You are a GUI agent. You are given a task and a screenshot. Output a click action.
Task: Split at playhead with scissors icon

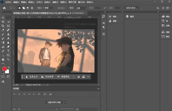pos(45,94)
